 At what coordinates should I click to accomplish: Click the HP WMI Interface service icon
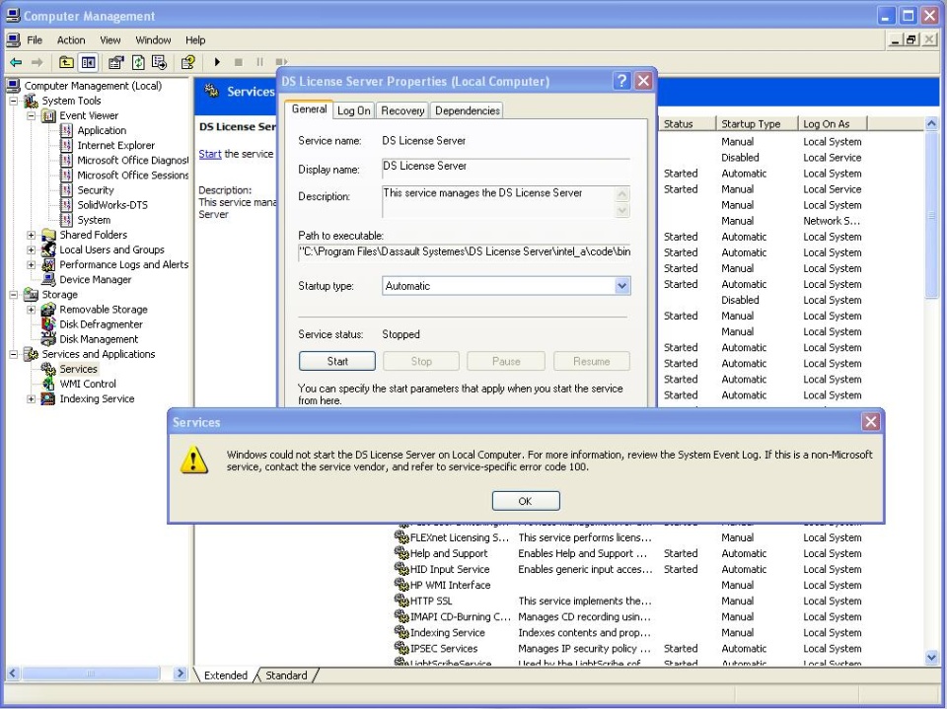click(401, 584)
